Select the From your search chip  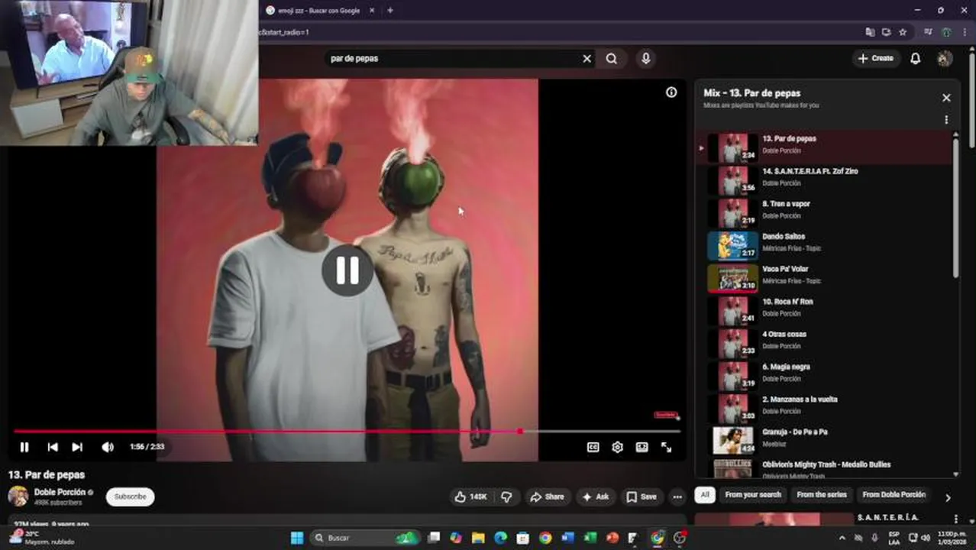click(x=753, y=495)
